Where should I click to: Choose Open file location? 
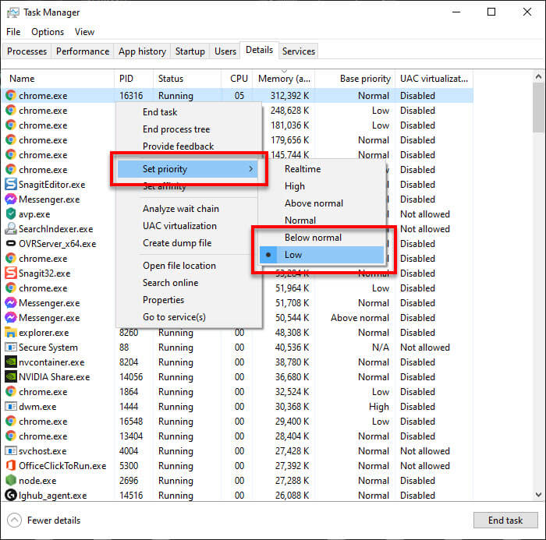(189, 266)
